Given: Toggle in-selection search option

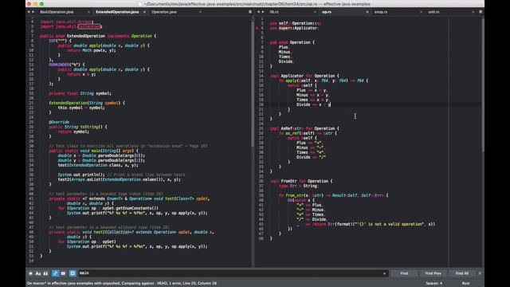Looking at the screenshot, I should coord(63,273).
